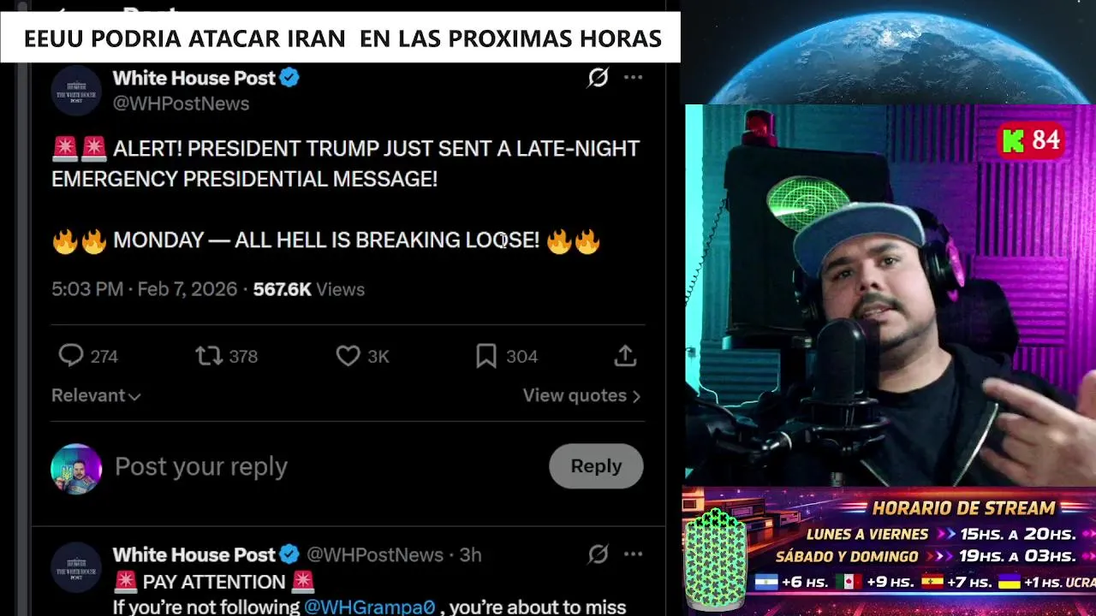Open the Grok icon on main post
The height and width of the screenshot is (616, 1096).
tap(598, 78)
